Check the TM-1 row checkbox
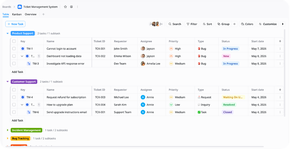 pyautogui.click(x=14, y=49)
